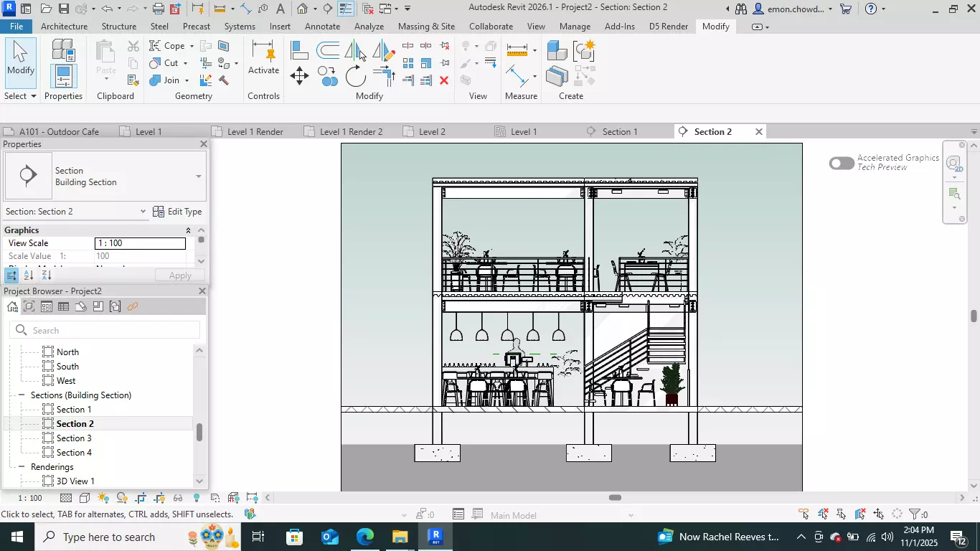The image size is (980, 551).
Task: Open the Section: Section 2 instance dropdown
Action: [x=143, y=212]
